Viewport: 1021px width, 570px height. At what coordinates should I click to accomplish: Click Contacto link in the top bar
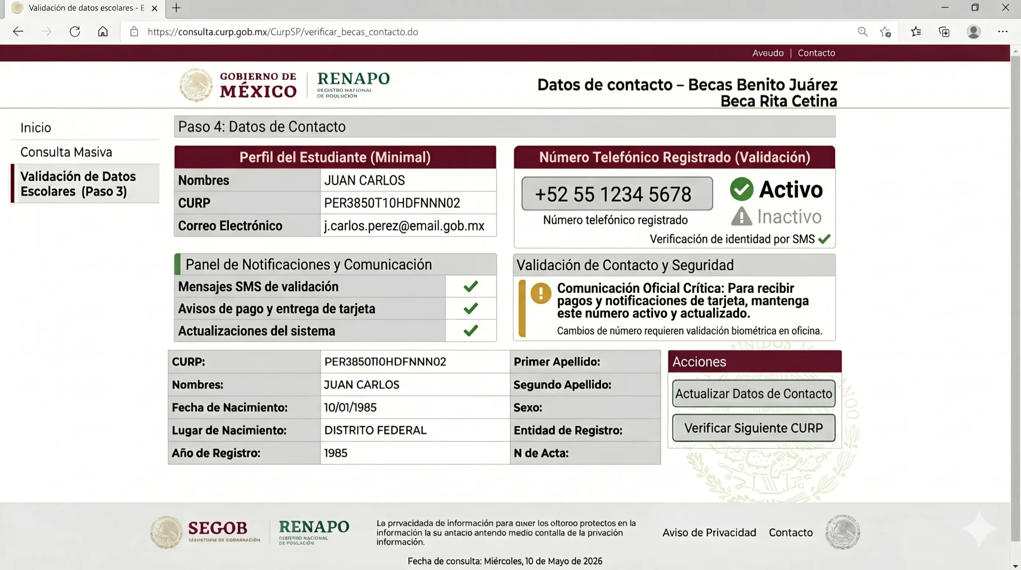tap(816, 53)
